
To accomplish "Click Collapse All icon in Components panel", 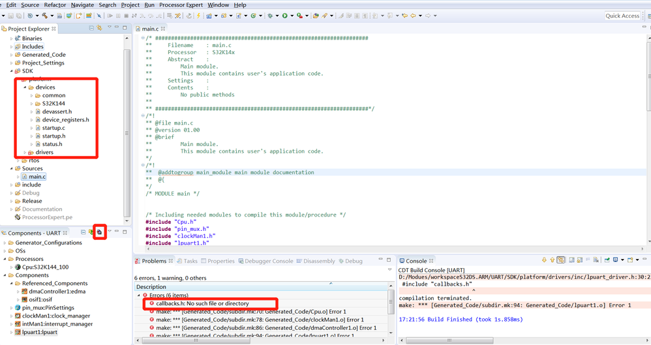I will pyautogui.click(x=83, y=232).
